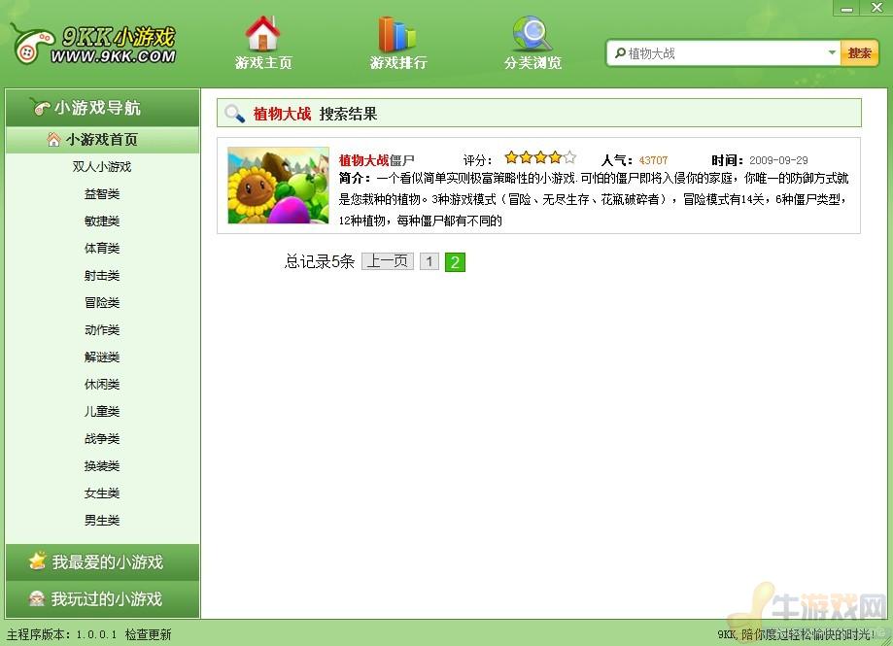Focus the 植物大战 search input field
Viewport: 893px width, 646px height.
point(725,53)
